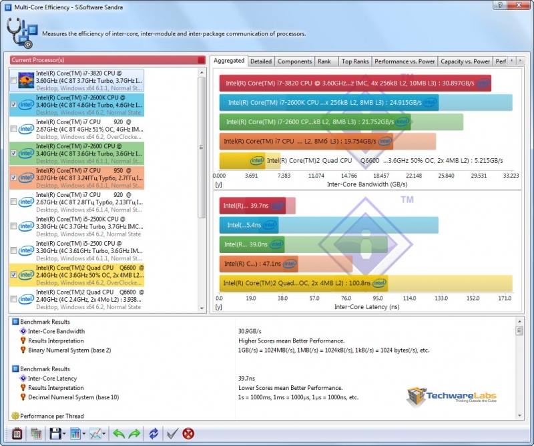The image size is (534, 446).
Task: Uncheck the Core i7-2600 3.40GHz checkbox
Action: tap(13, 154)
